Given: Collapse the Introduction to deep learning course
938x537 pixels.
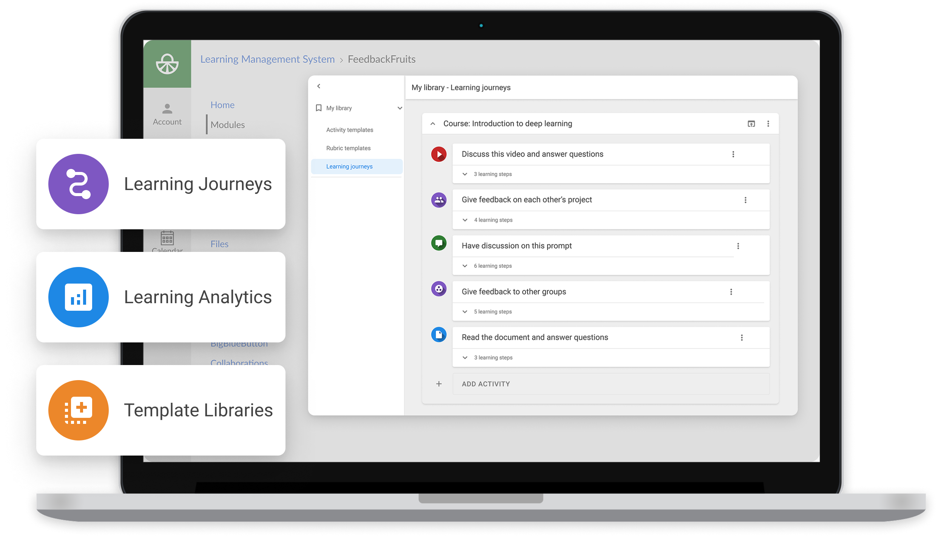Looking at the screenshot, I should 433,124.
